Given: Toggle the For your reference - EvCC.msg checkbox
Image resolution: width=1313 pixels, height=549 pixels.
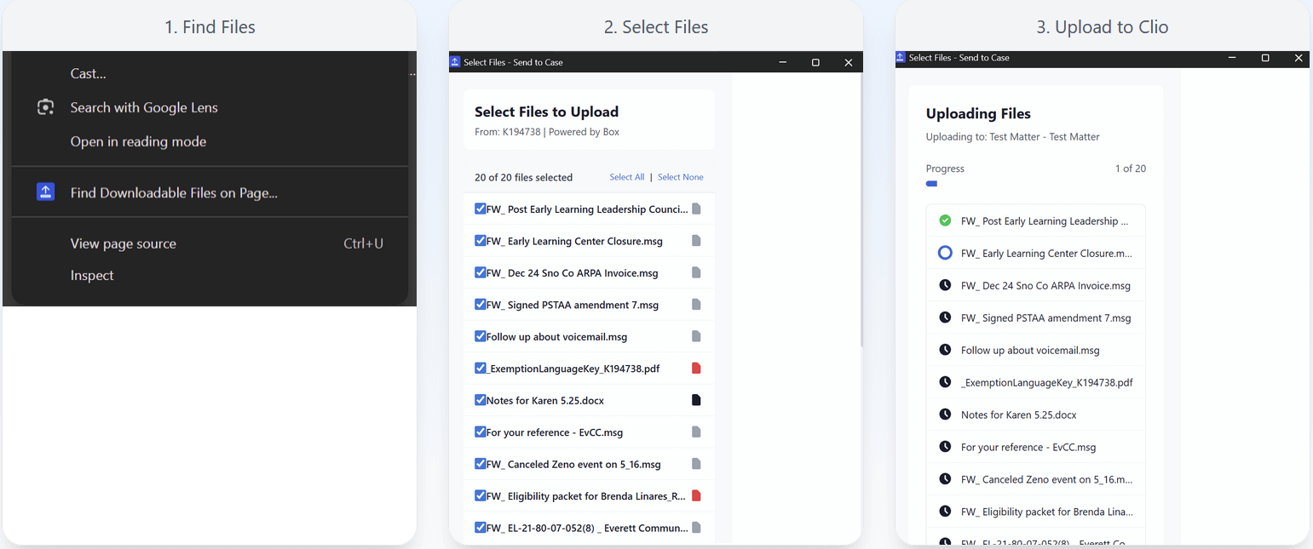Looking at the screenshot, I should pyautogui.click(x=480, y=432).
